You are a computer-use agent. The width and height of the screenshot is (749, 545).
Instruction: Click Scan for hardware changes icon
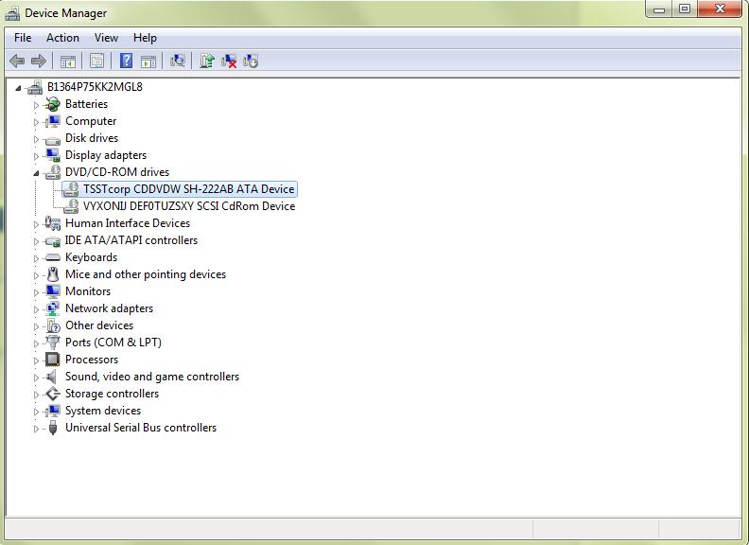(x=177, y=61)
